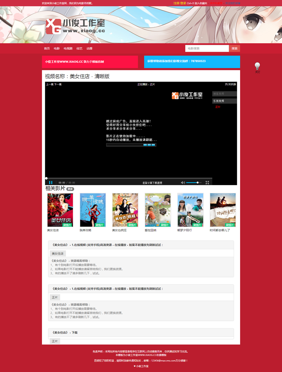This screenshot has height=372, width=282.
Task: Click 上一集 previous episode link
Action: [50, 84]
